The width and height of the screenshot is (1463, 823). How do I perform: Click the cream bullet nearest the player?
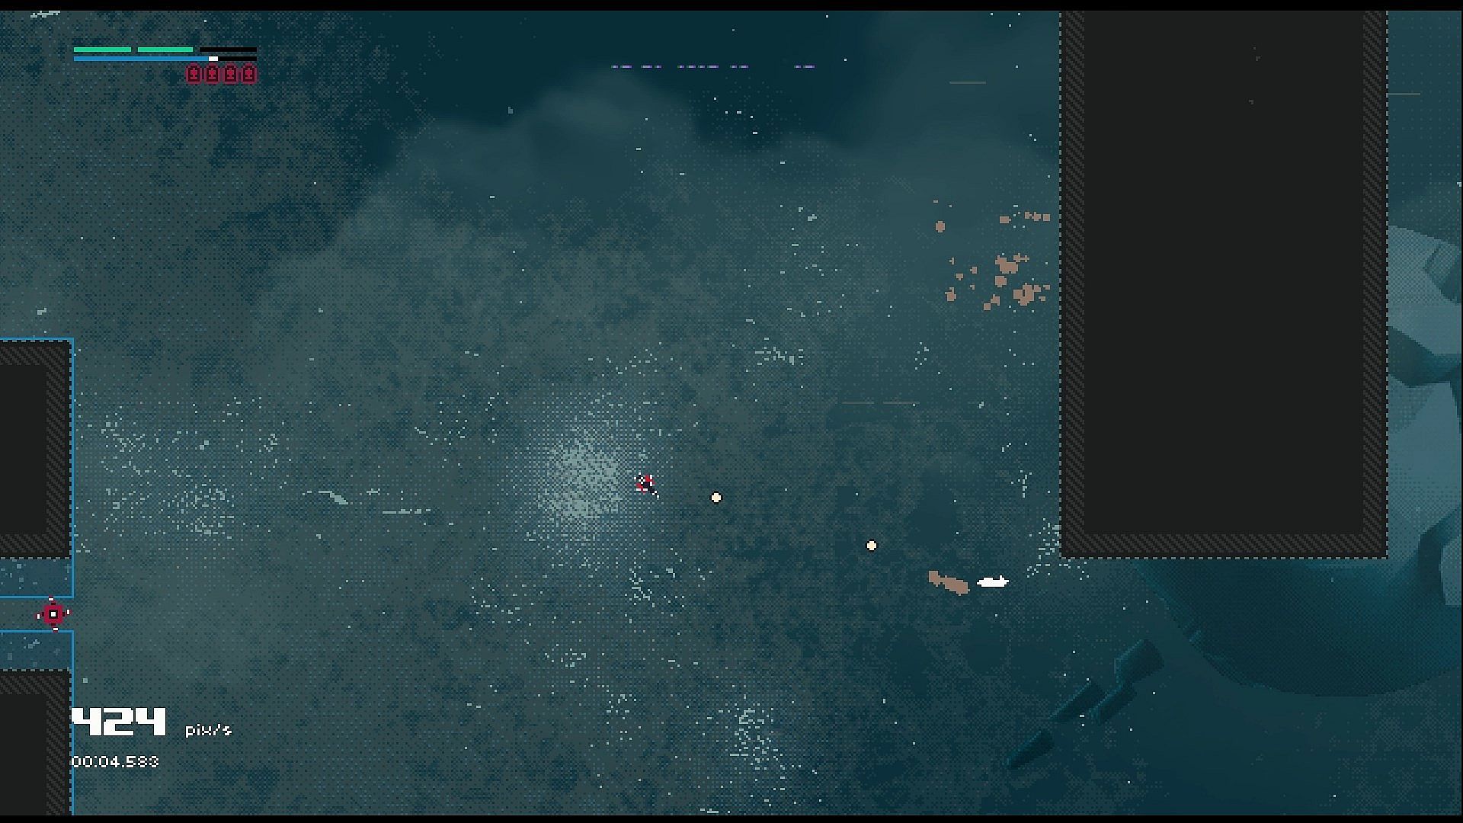(716, 498)
